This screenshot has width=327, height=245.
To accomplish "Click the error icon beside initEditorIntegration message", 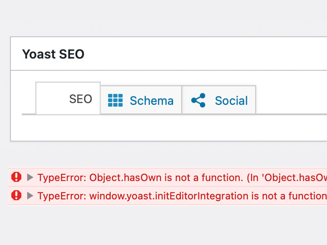I will pyautogui.click(x=16, y=196).
